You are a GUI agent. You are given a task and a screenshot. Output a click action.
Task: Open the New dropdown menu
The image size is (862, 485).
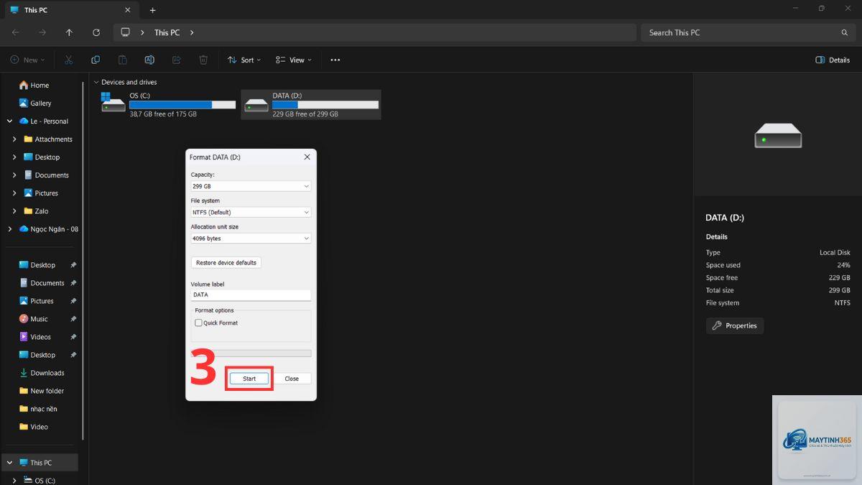(x=28, y=60)
